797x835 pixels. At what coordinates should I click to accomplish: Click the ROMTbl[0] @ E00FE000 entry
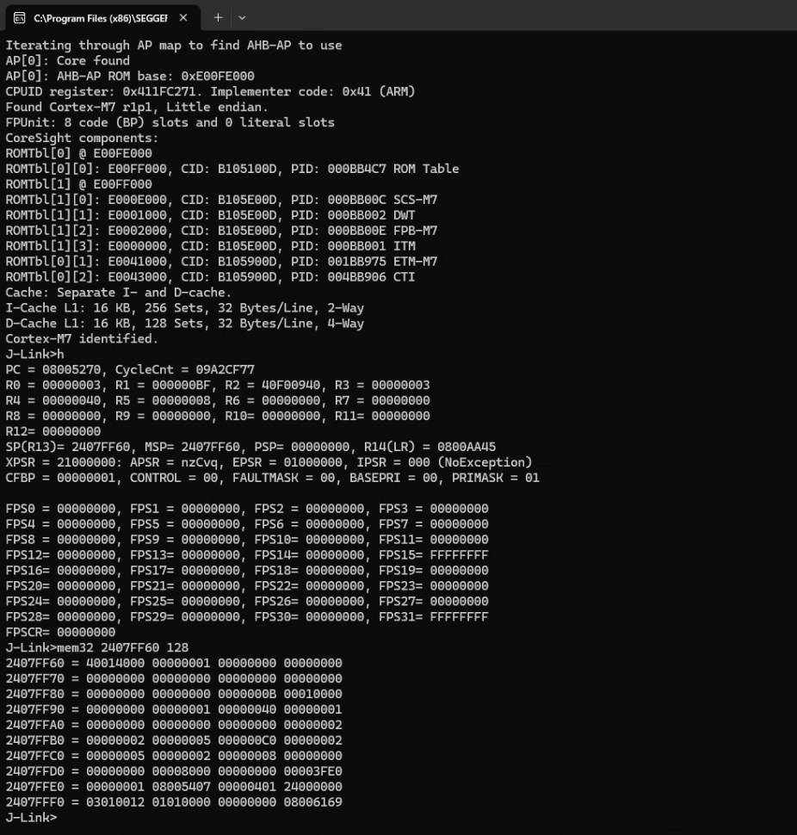77,152
